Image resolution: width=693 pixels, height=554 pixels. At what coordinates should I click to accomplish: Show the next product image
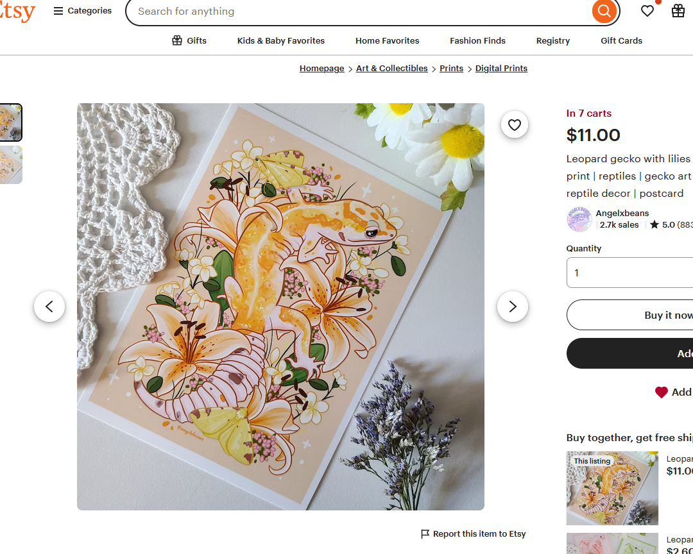pyautogui.click(x=512, y=306)
